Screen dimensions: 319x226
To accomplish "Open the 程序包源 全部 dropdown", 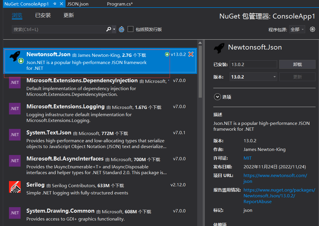I will pyautogui.click(x=297, y=30).
